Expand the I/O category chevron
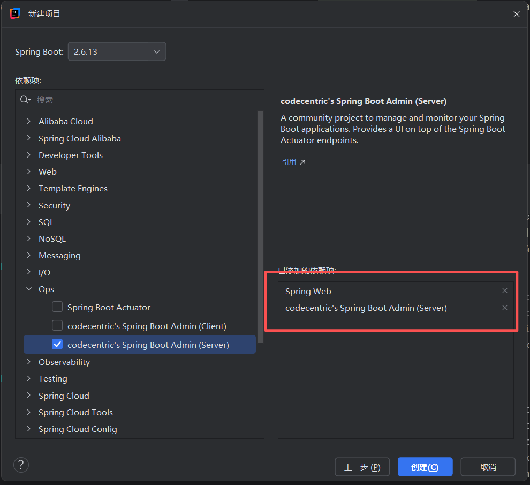Image resolution: width=530 pixels, height=485 pixels. (29, 272)
